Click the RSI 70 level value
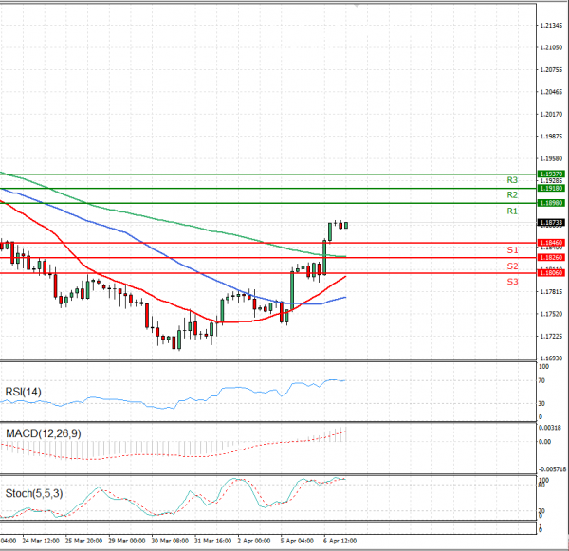Image resolution: width=569 pixels, height=551 pixels. [x=541, y=380]
